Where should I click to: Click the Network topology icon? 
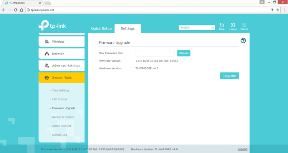pos(47,53)
